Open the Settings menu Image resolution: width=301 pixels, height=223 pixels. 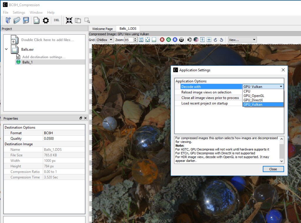(19, 13)
